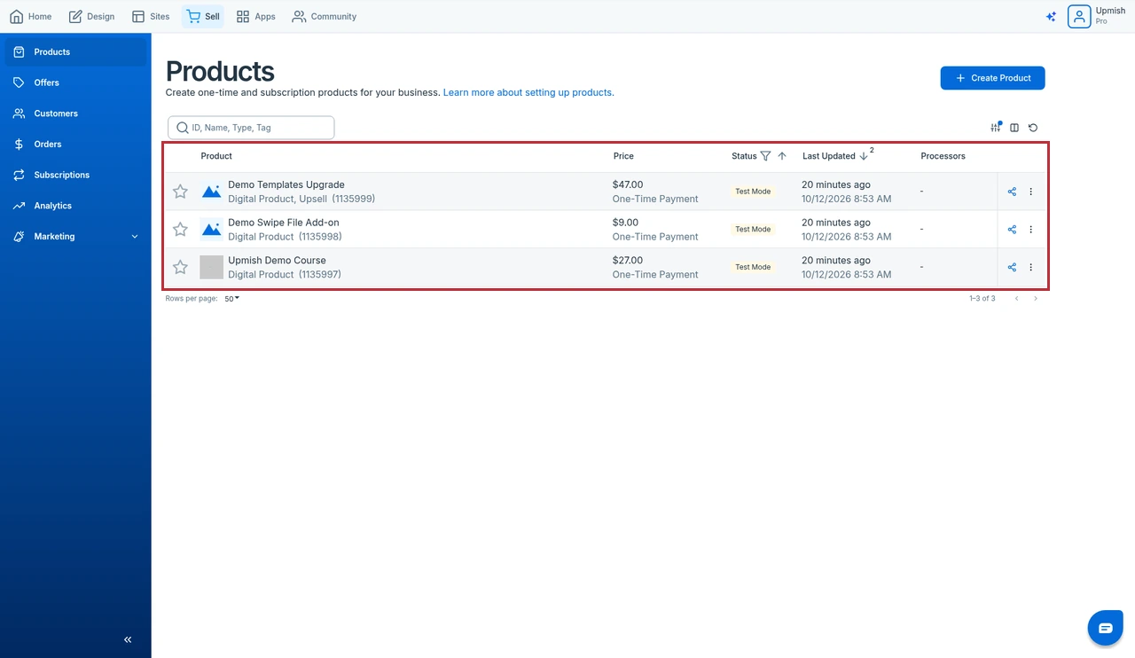
Task: Click the Create Product button
Action: tap(992, 78)
